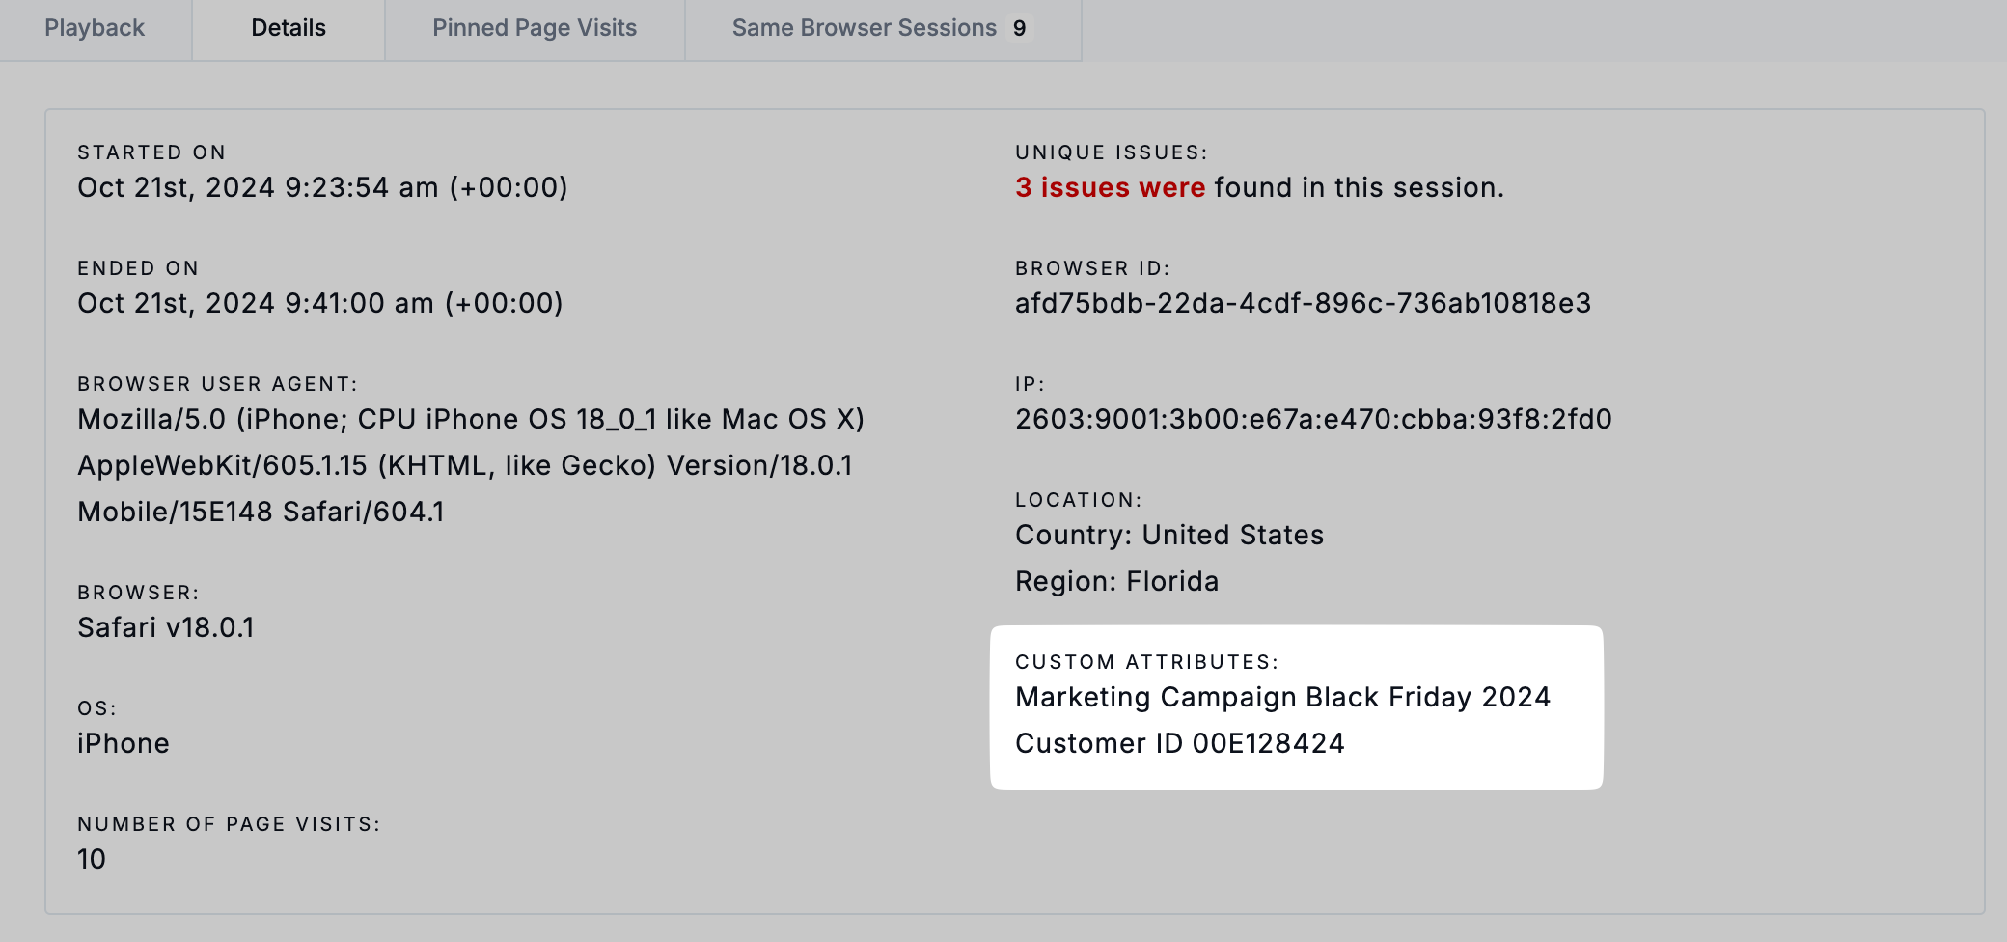Screen dimensions: 2007x942
Task: Click the Region: Florida line
Action: [x=1117, y=581]
